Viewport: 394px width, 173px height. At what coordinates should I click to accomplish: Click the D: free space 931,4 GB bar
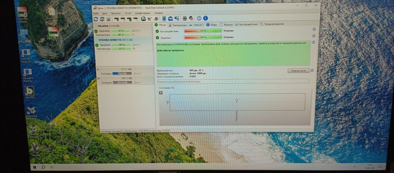click(123, 82)
